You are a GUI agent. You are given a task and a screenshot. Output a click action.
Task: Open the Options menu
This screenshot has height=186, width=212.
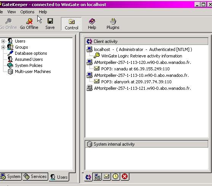(x=27, y=12)
